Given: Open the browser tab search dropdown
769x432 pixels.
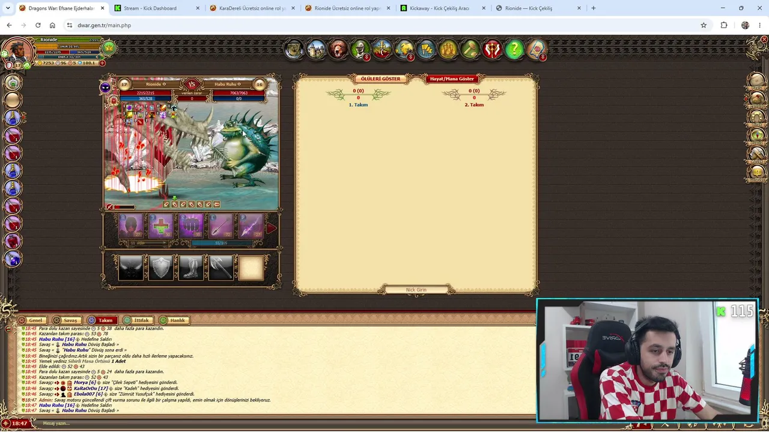Looking at the screenshot, I should click(8, 8).
